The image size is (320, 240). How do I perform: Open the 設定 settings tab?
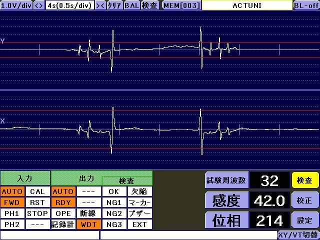point(305,220)
